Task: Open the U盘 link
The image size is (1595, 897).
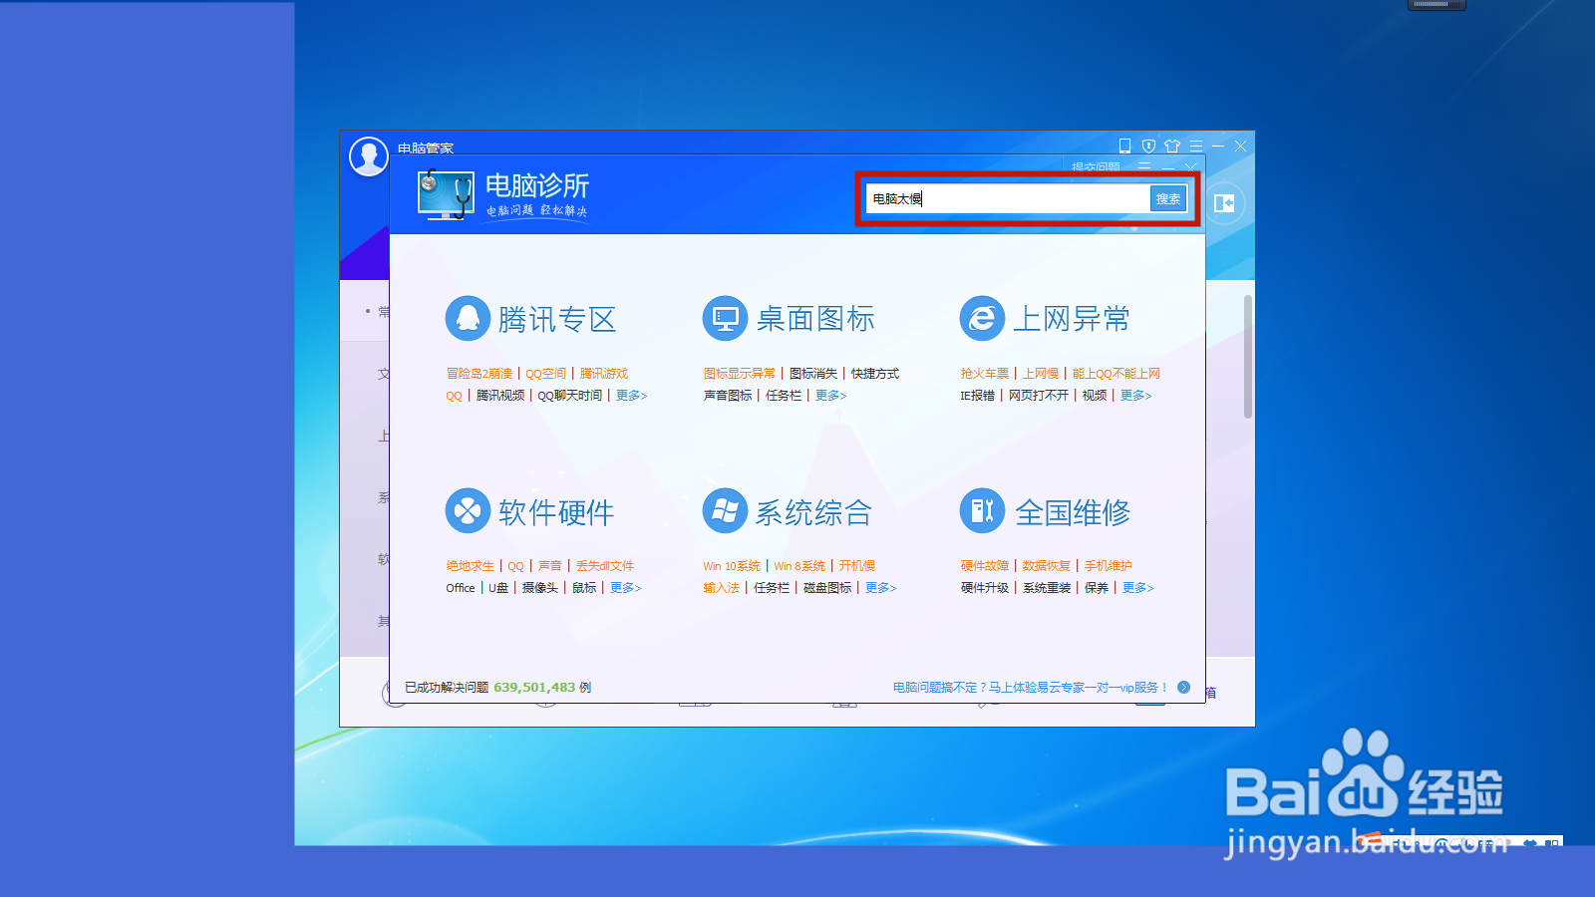Action: point(498,588)
